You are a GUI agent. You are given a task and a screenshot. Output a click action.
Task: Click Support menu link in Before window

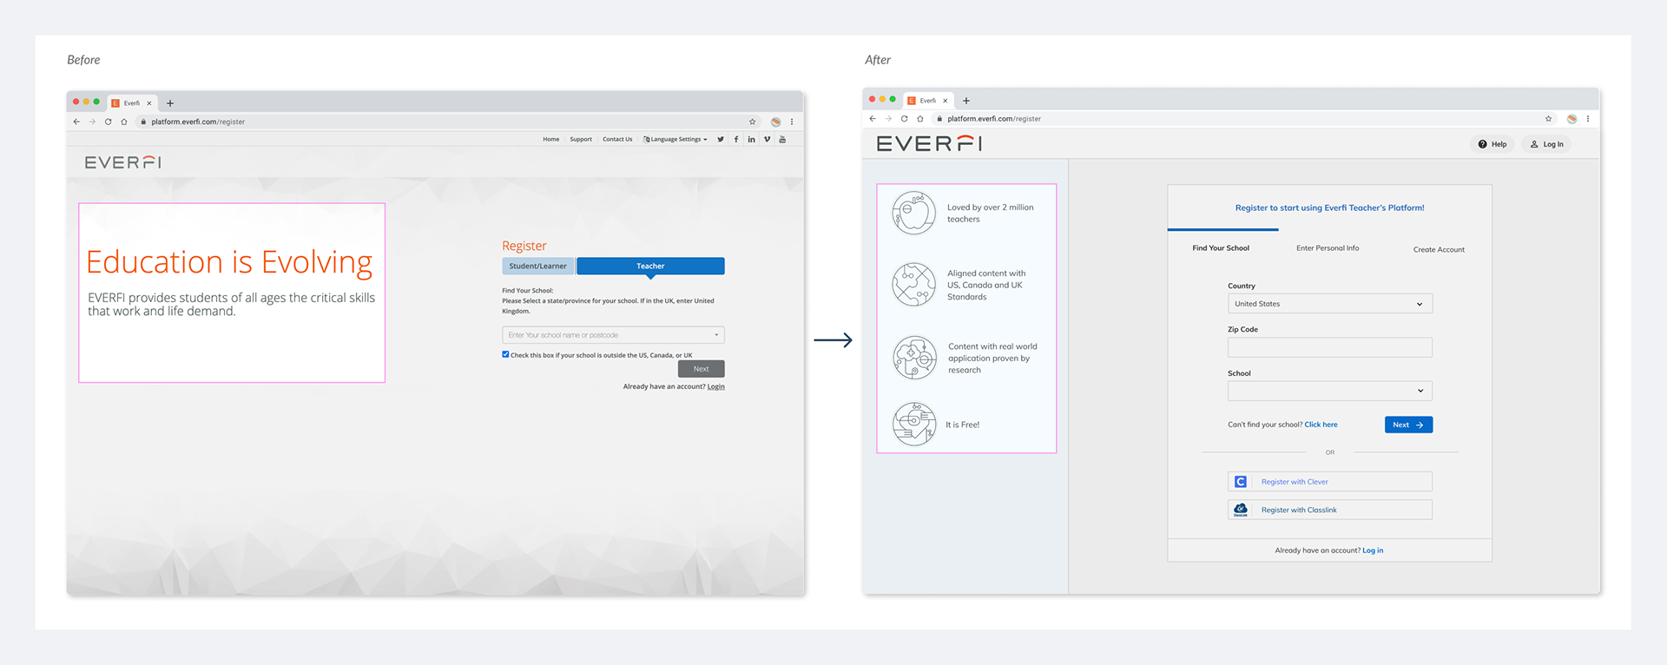tap(581, 139)
